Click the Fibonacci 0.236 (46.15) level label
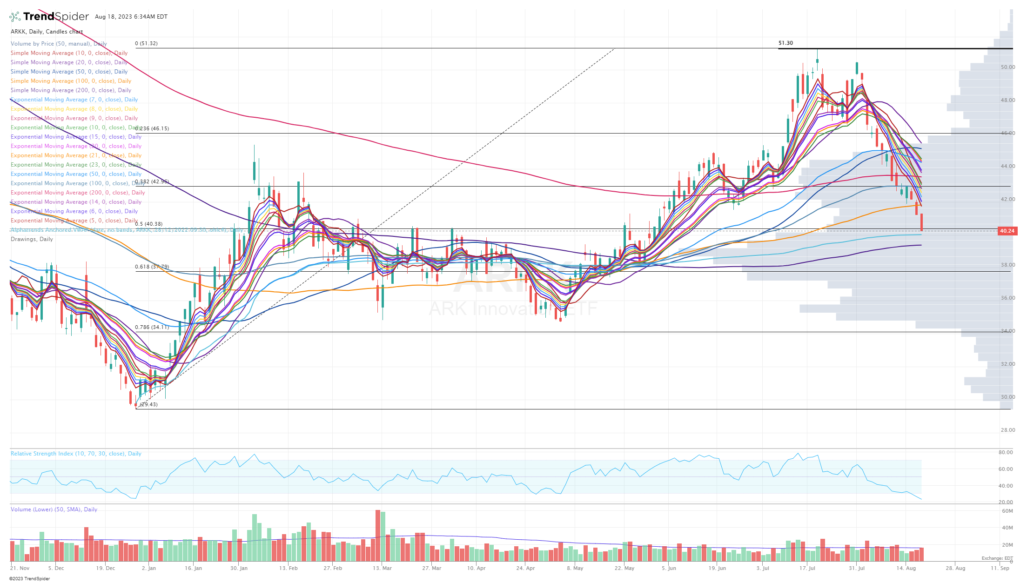This screenshot has width=1027, height=583. click(152, 128)
